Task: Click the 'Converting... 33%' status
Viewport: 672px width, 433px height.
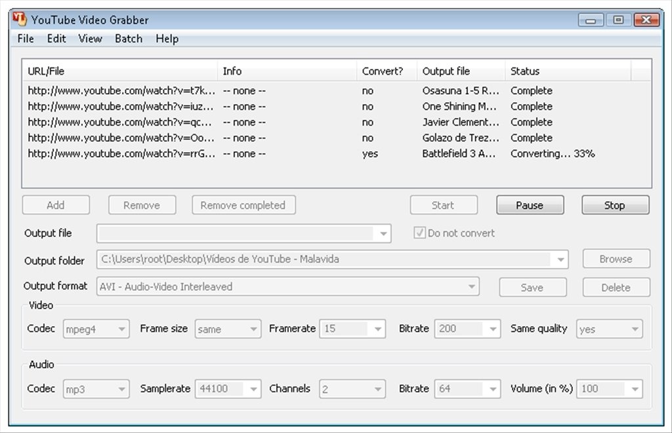Action: point(553,153)
